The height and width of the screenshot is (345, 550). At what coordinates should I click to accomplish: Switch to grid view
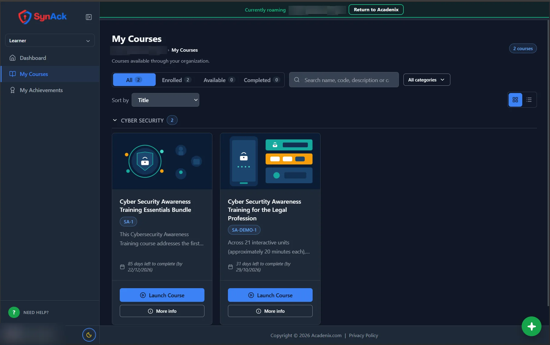515,100
